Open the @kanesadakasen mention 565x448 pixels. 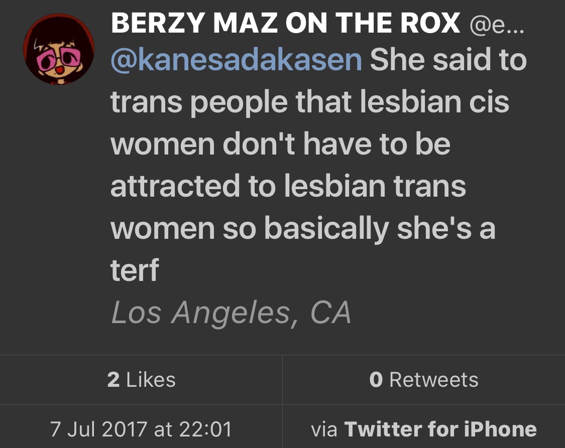[236, 60]
